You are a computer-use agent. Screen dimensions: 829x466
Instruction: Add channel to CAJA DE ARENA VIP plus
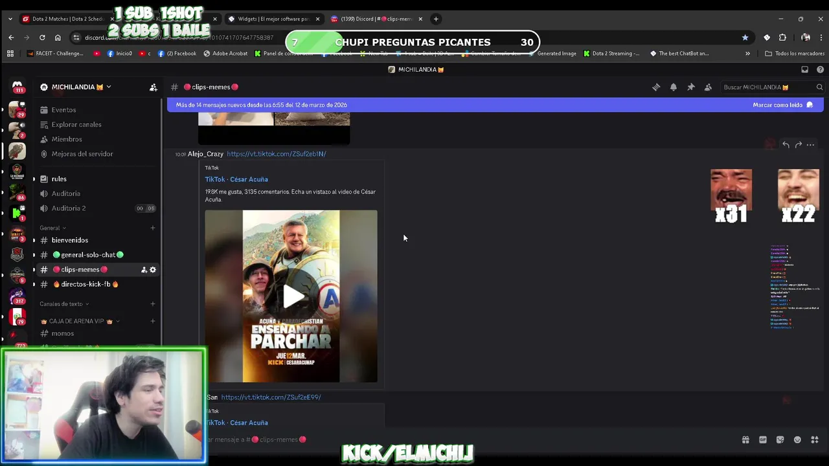pyautogui.click(x=153, y=321)
